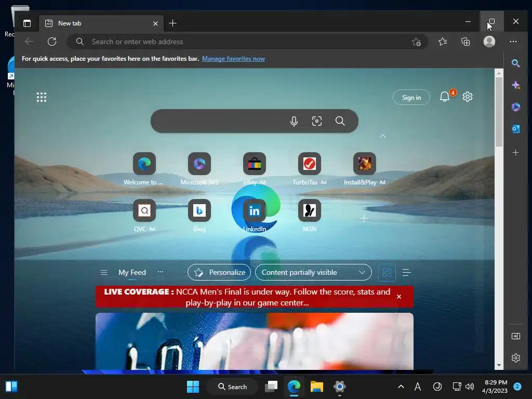The height and width of the screenshot is (399, 532).
Task: Open the Welcome to quick link
Action: click(x=144, y=169)
